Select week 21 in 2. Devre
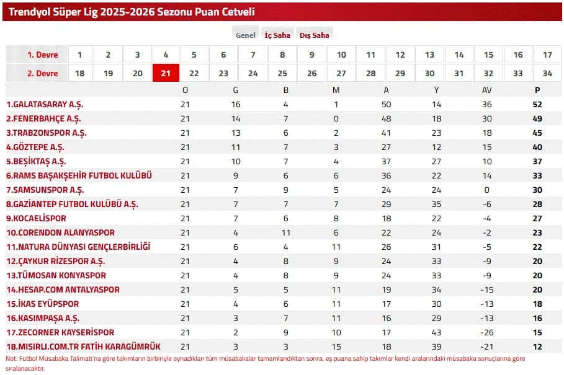564x375 pixels. (166, 73)
